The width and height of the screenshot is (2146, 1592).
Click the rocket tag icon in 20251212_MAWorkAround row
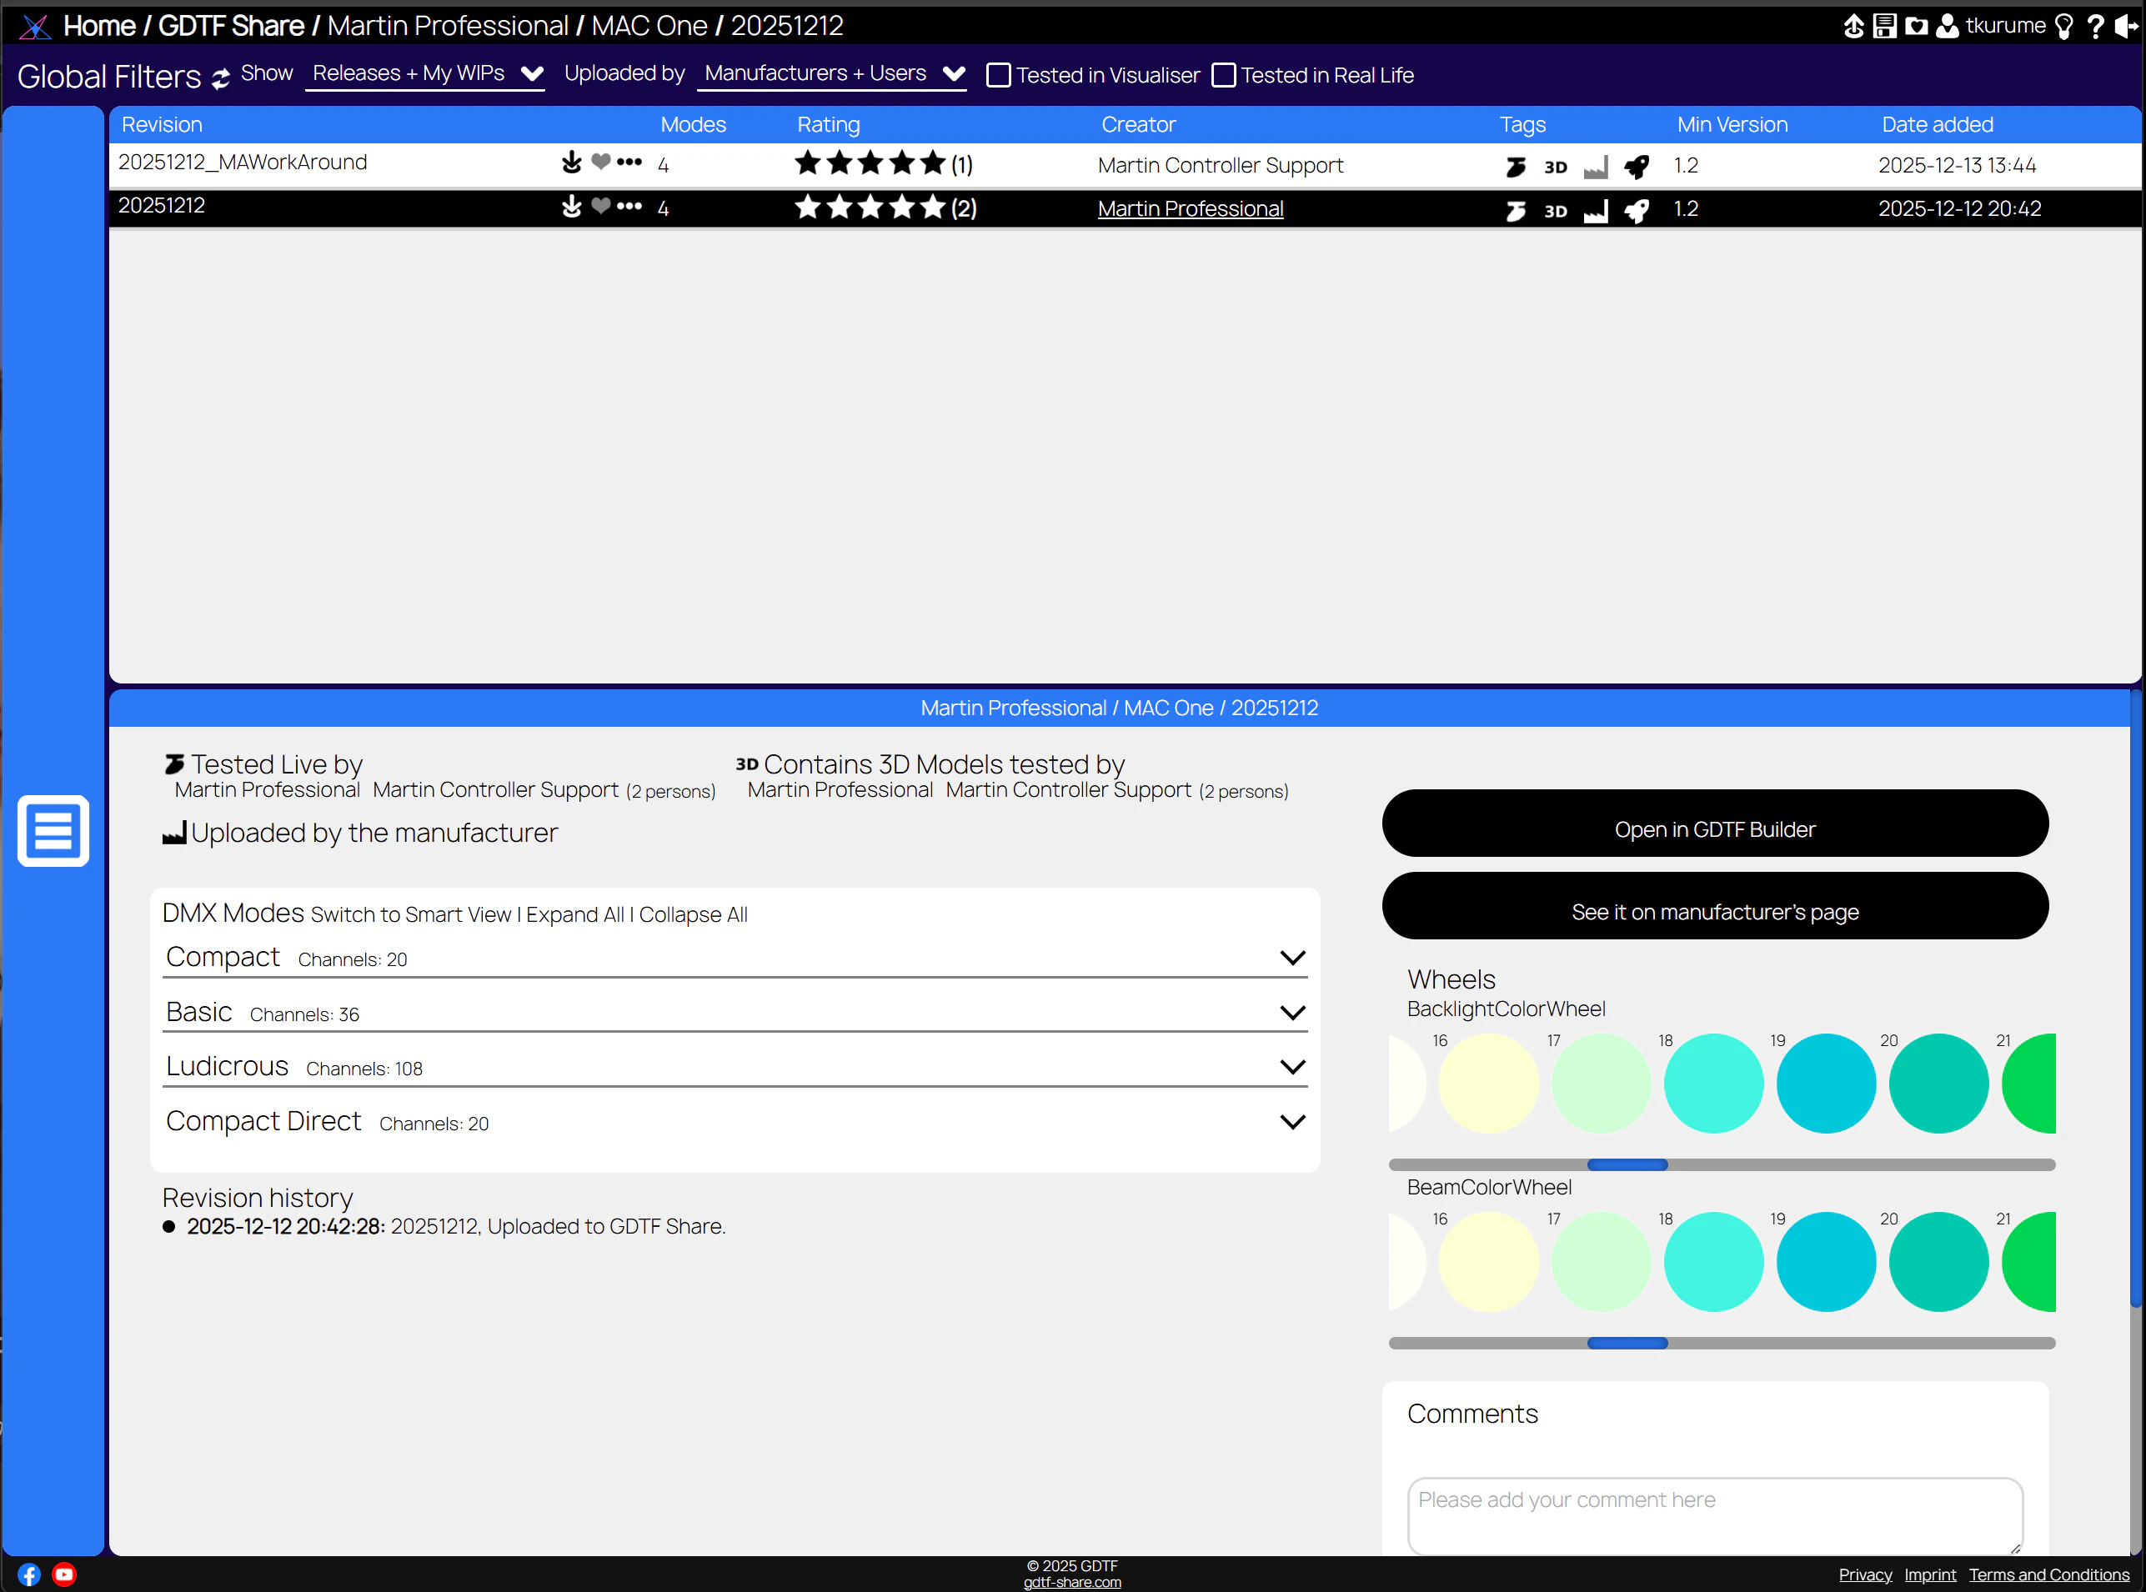click(x=1636, y=167)
